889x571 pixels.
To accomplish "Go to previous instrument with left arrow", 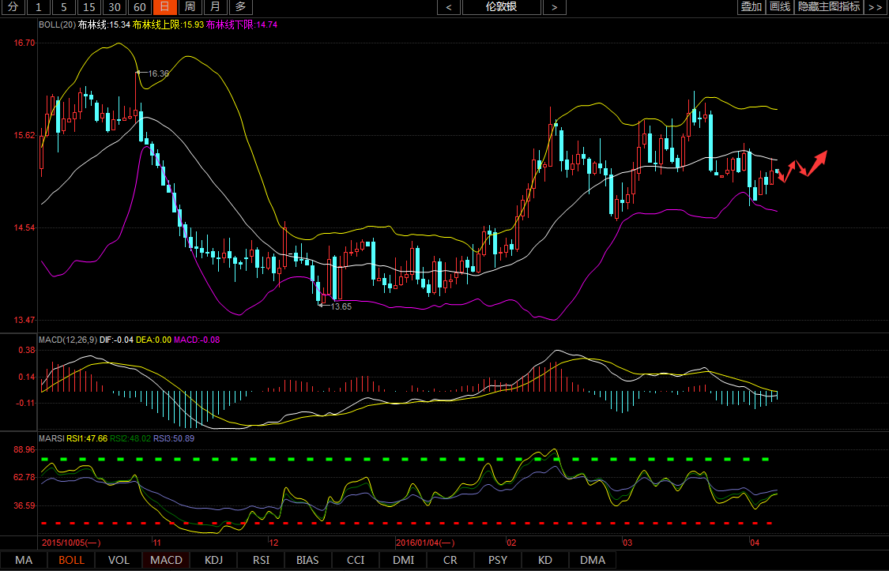I will point(449,7).
